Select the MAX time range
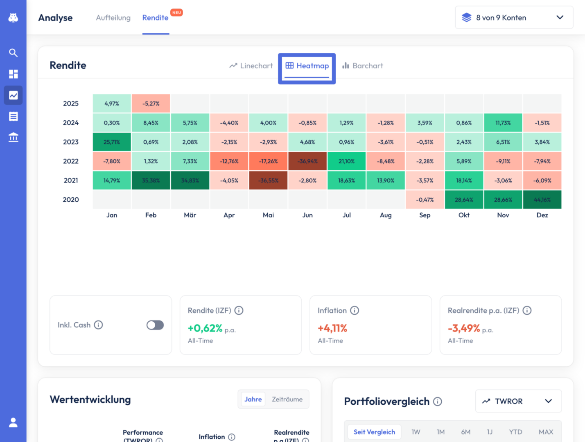The height and width of the screenshot is (442, 585). click(546, 432)
